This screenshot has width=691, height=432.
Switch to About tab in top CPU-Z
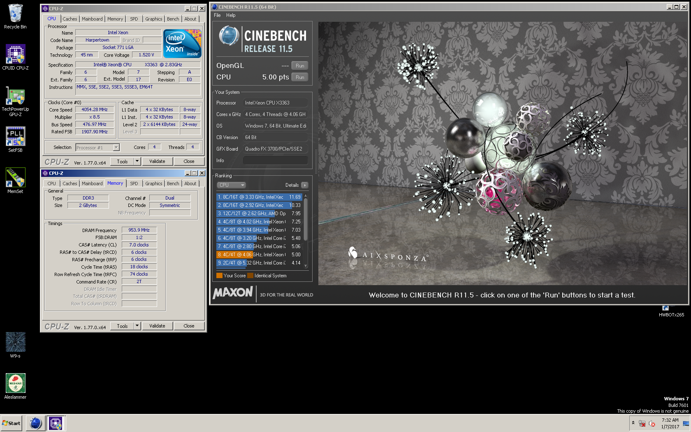point(190,19)
